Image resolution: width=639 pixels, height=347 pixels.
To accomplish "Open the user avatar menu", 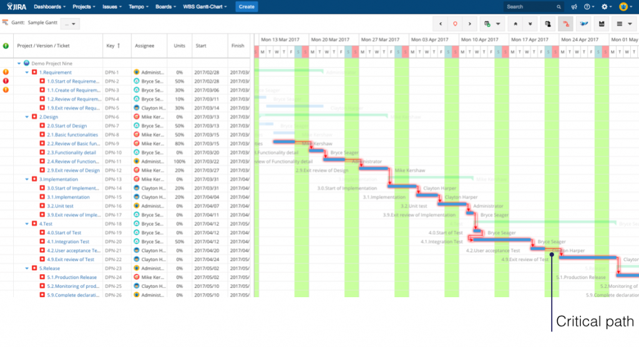I will pyautogui.click(x=625, y=6).
